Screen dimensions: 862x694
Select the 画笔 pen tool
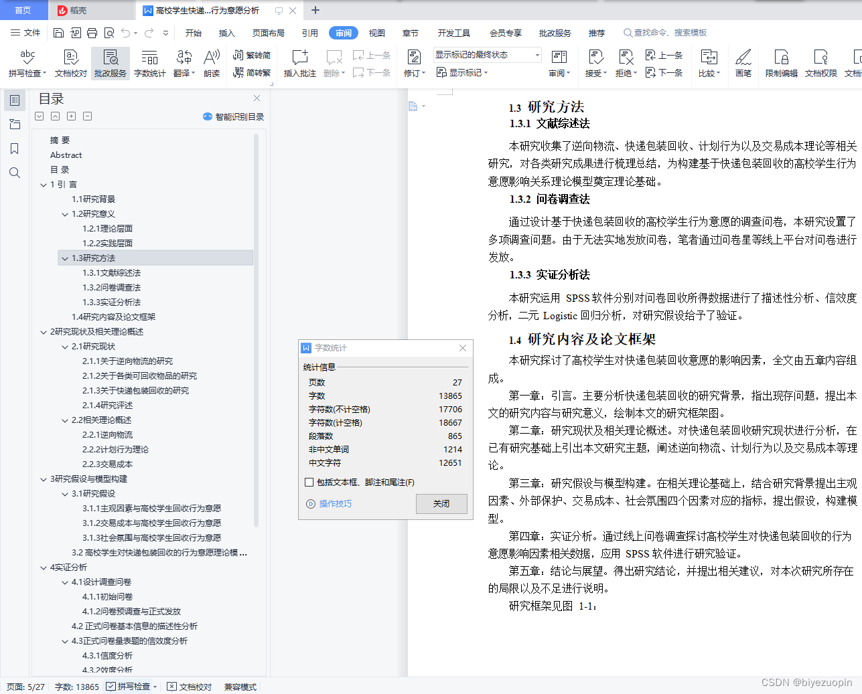coord(743,64)
